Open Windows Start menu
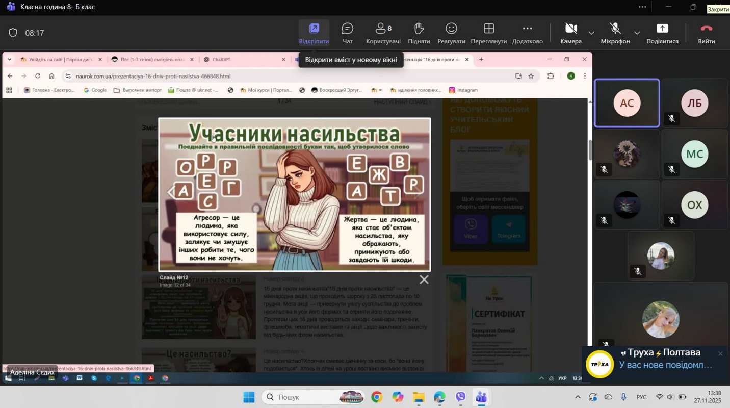730x408 pixels. tap(248, 397)
